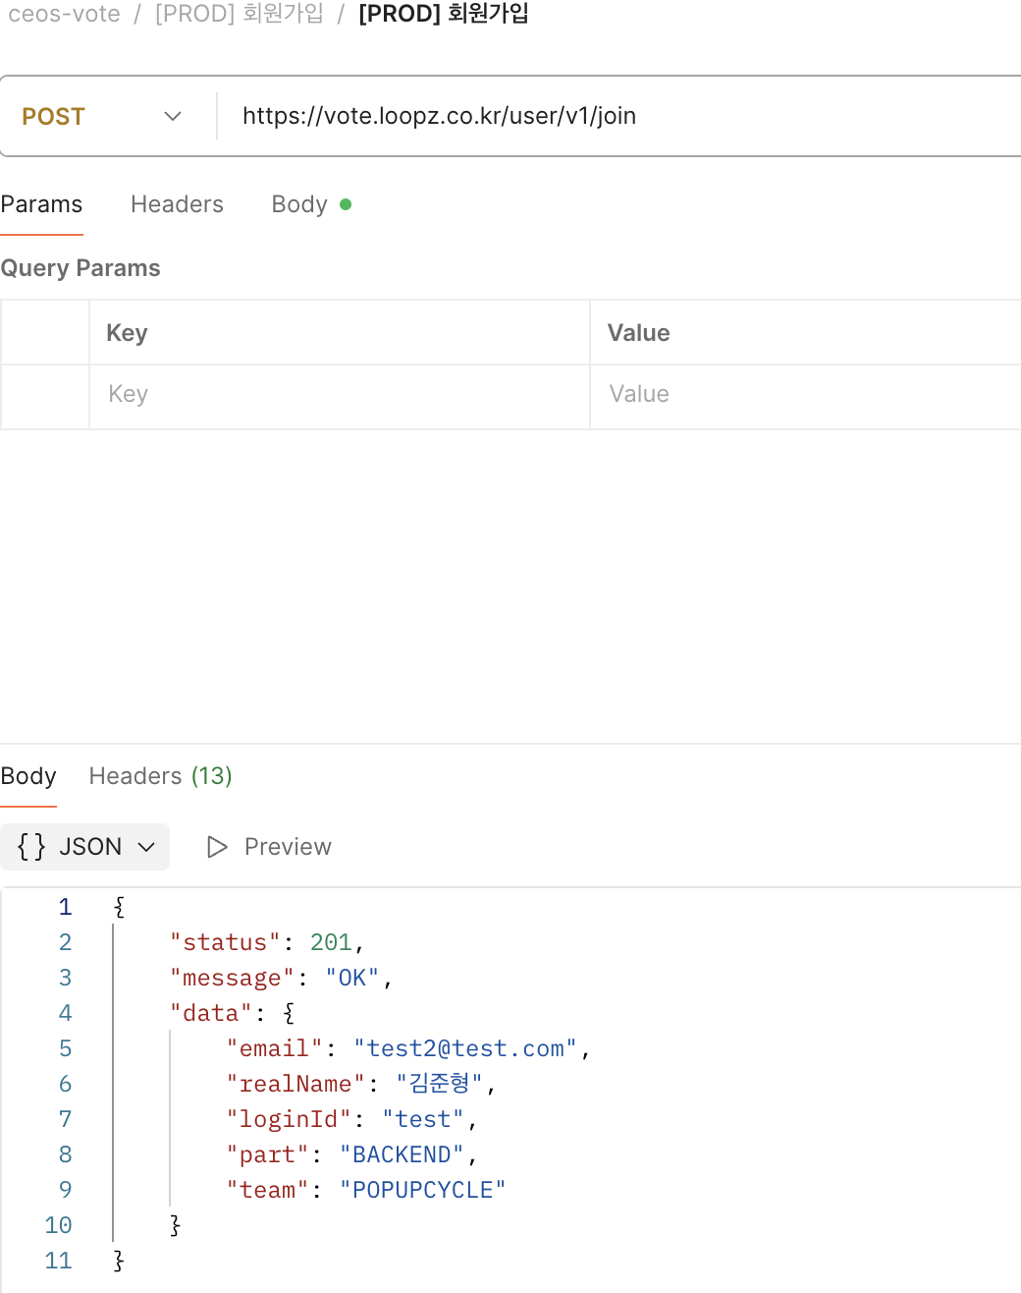Viewport: 1021px width, 1293px height.
Task: Select the POST method label
Action: [x=54, y=116]
